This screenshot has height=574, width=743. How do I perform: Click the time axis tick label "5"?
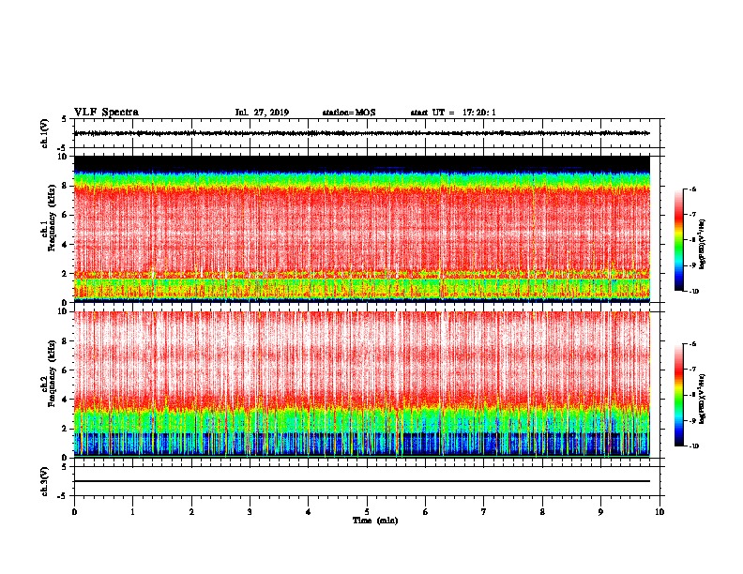(x=367, y=512)
